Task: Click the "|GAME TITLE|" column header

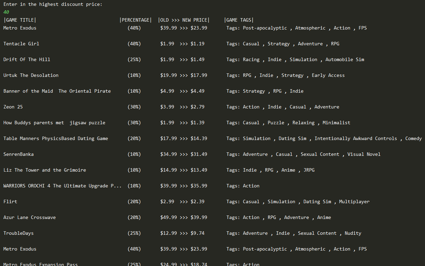Action: pos(20,20)
